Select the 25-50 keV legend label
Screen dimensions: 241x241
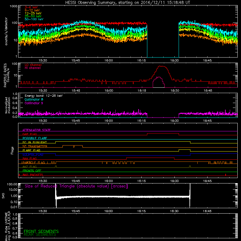pos(33,16)
